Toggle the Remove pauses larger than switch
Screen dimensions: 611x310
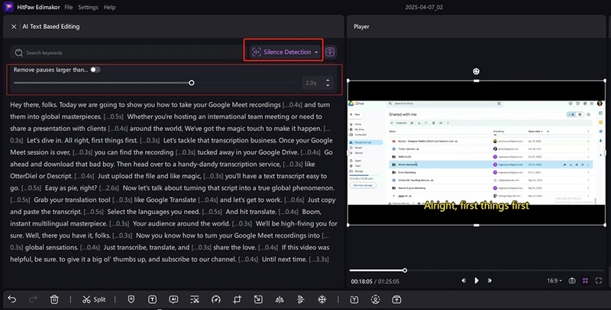click(x=95, y=69)
